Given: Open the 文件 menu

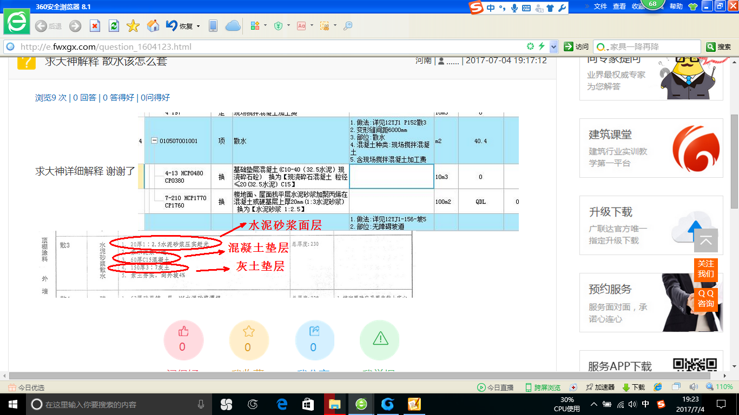Looking at the screenshot, I should pos(601,6).
